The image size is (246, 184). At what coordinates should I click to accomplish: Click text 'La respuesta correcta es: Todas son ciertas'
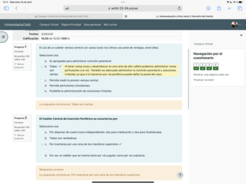(x=66, y=104)
